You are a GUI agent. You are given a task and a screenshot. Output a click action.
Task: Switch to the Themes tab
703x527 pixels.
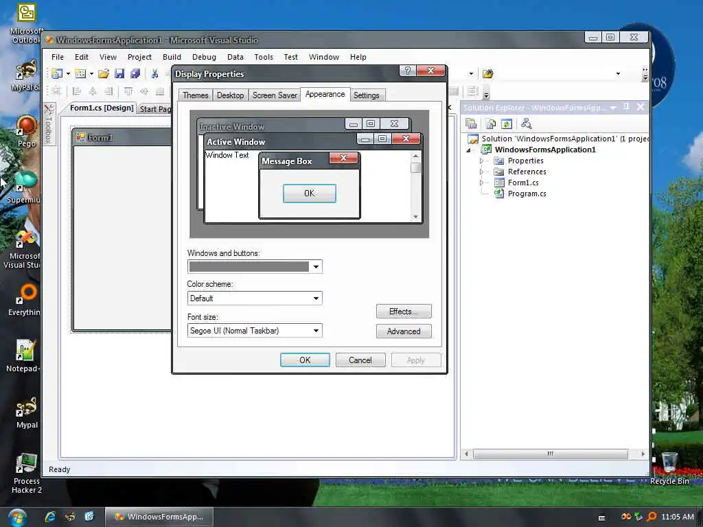(x=195, y=95)
